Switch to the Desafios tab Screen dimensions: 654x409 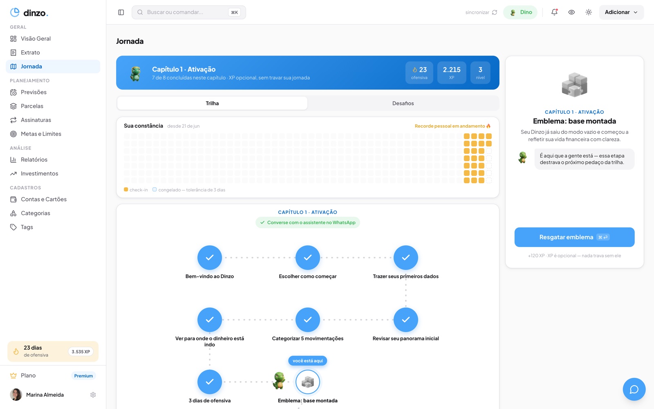[403, 103]
